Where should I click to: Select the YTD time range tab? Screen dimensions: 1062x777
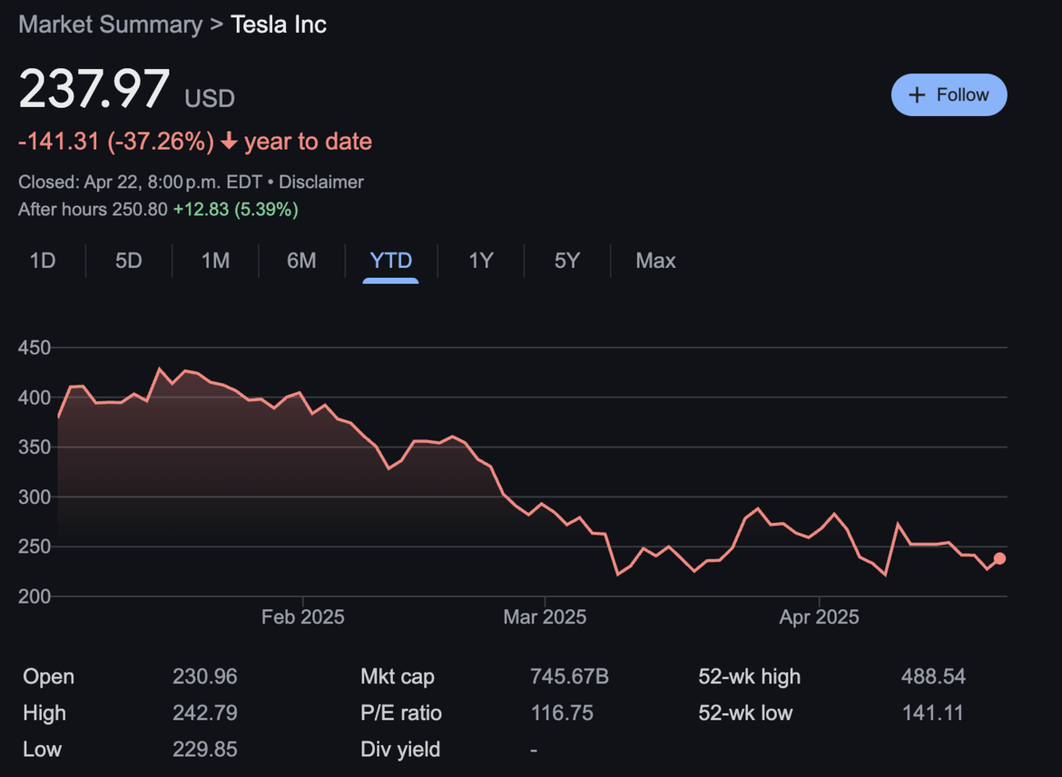tap(390, 261)
